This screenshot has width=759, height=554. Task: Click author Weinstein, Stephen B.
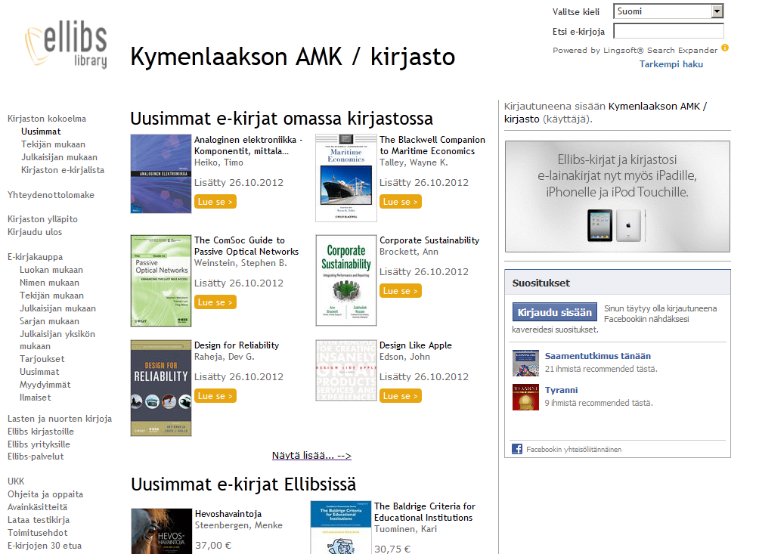click(240, 263)
